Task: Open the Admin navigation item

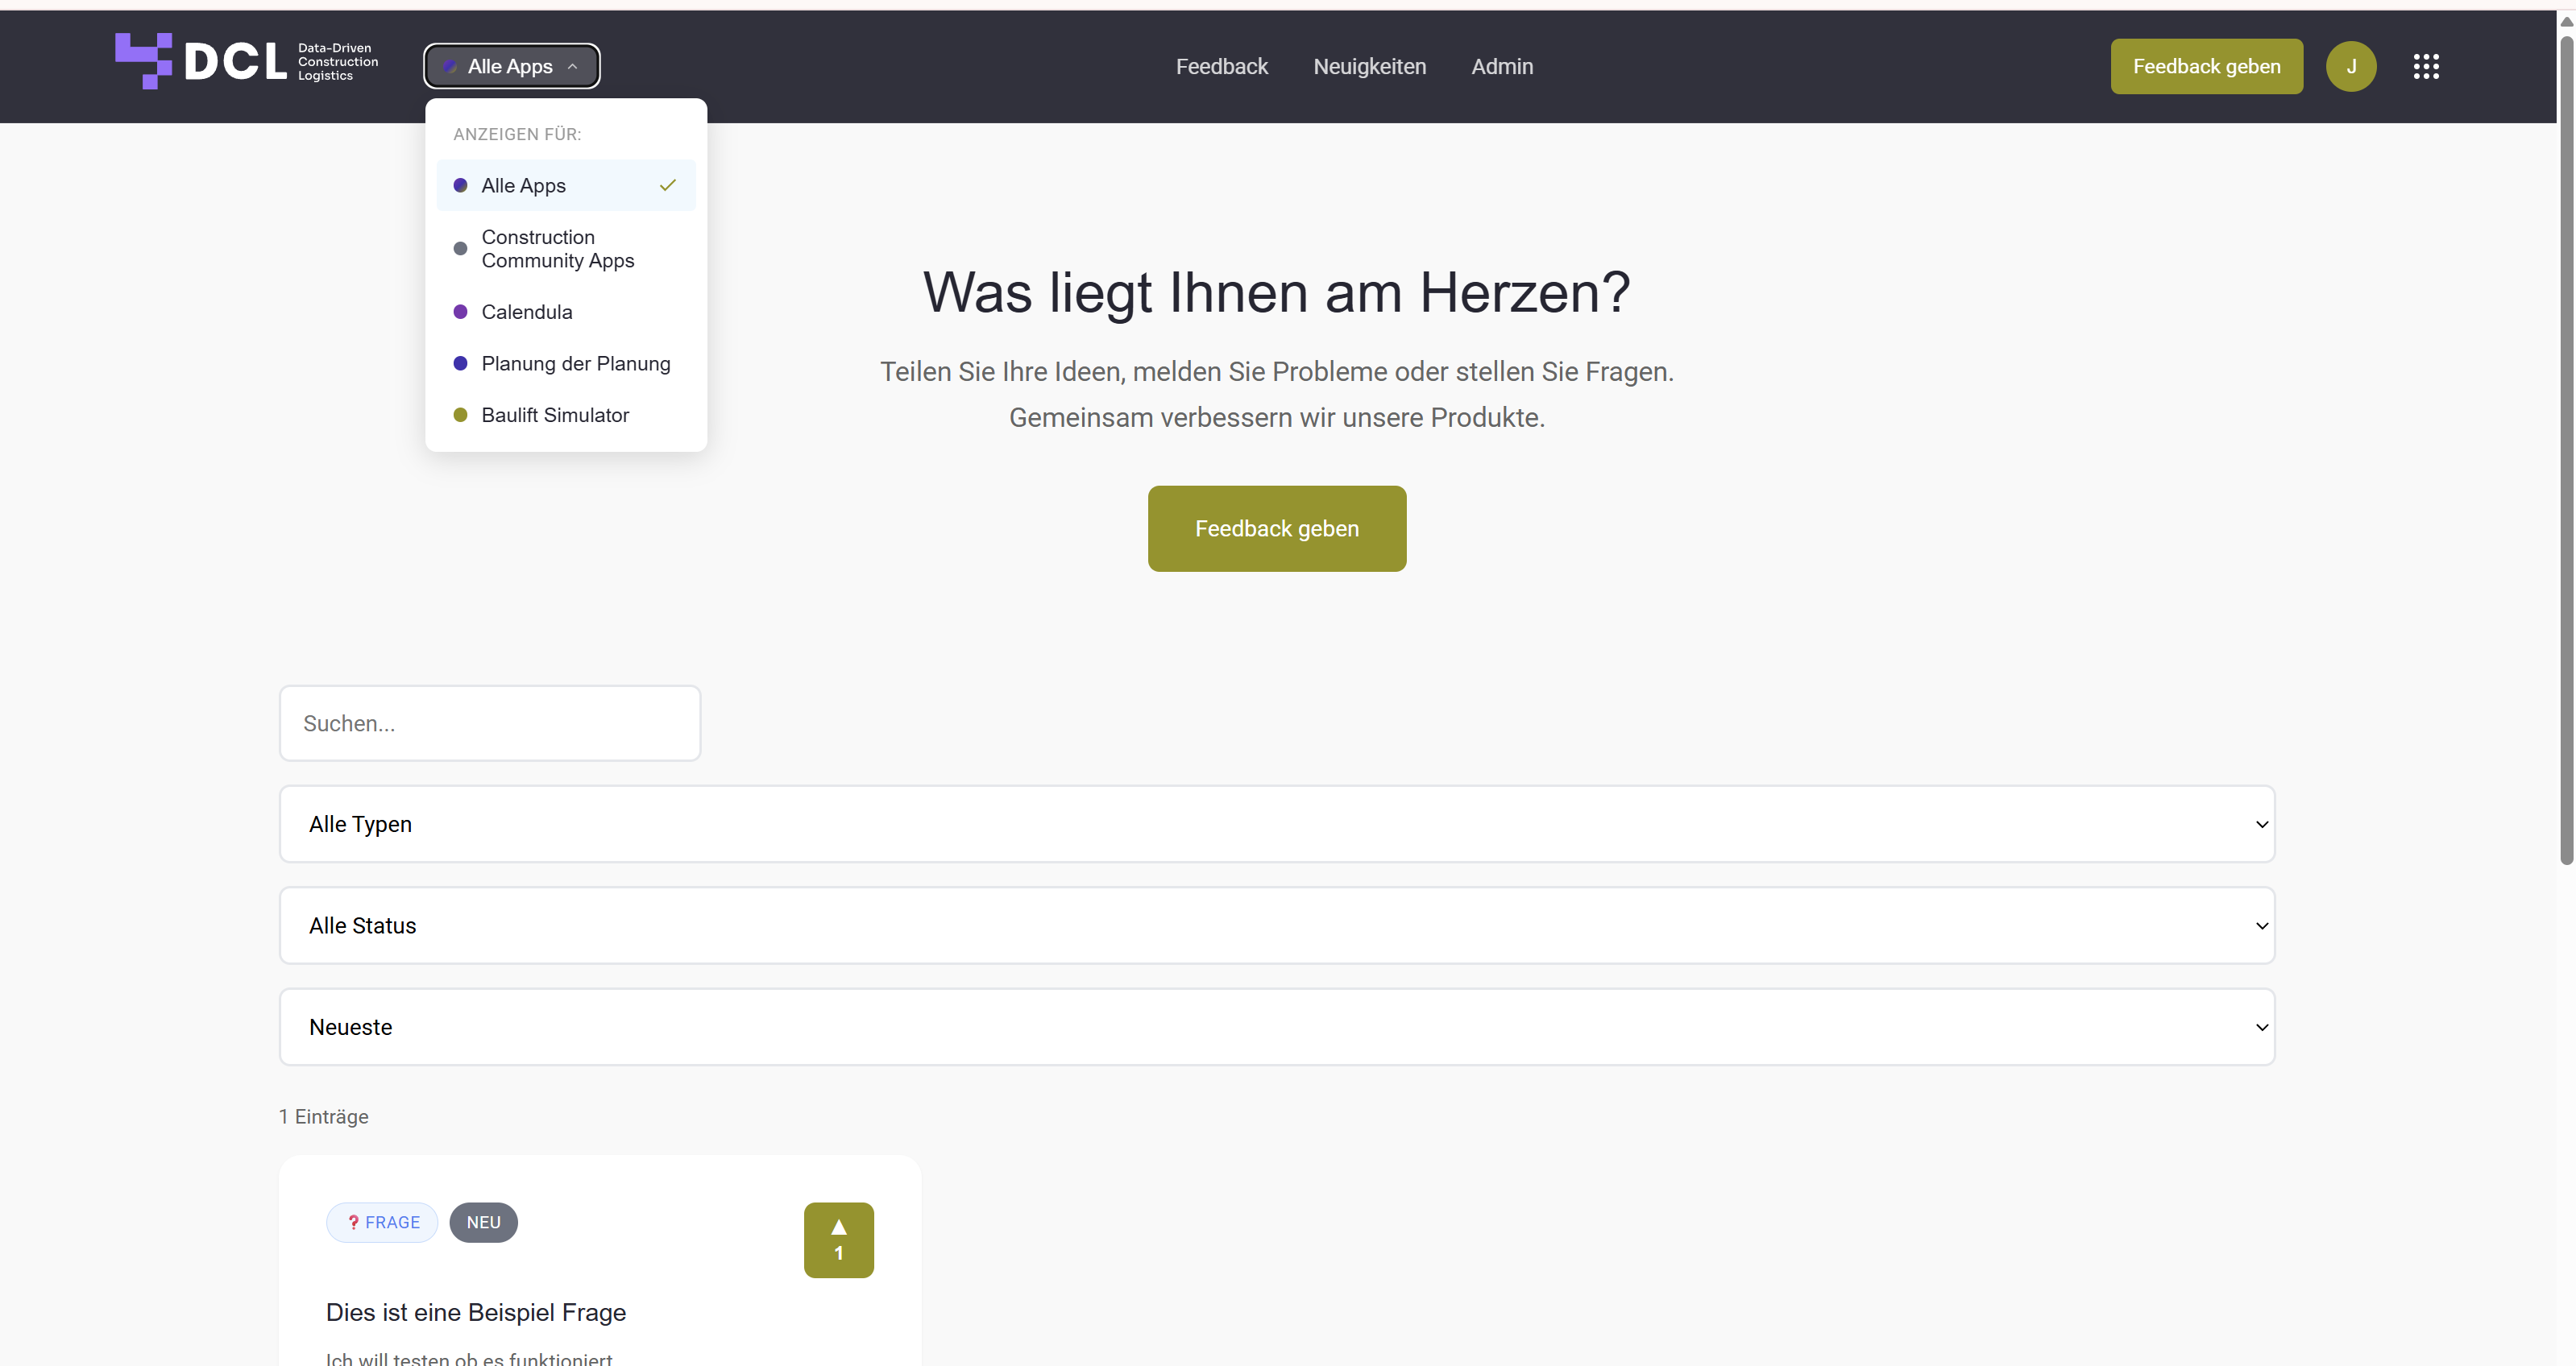Action: tap(1502, 67)
